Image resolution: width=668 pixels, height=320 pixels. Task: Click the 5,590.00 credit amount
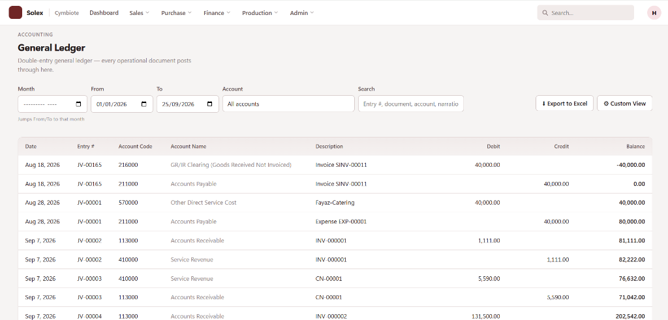558,297
